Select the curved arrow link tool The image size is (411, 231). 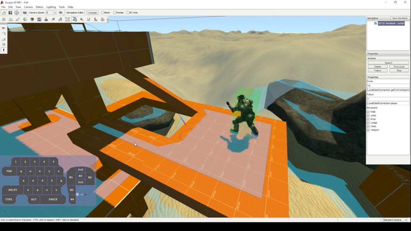click(4, 33)
